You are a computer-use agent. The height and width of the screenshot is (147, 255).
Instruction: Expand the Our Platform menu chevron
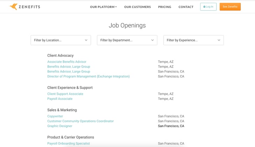tap(116, 7)
